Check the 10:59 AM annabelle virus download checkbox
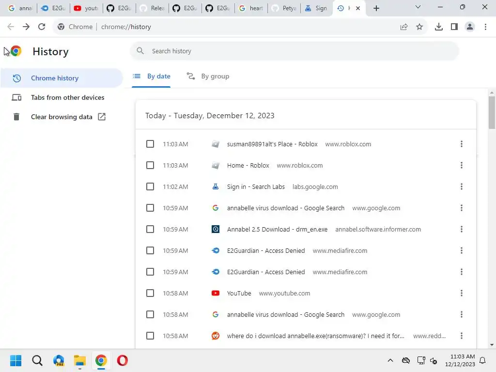 tap(150, 208)
